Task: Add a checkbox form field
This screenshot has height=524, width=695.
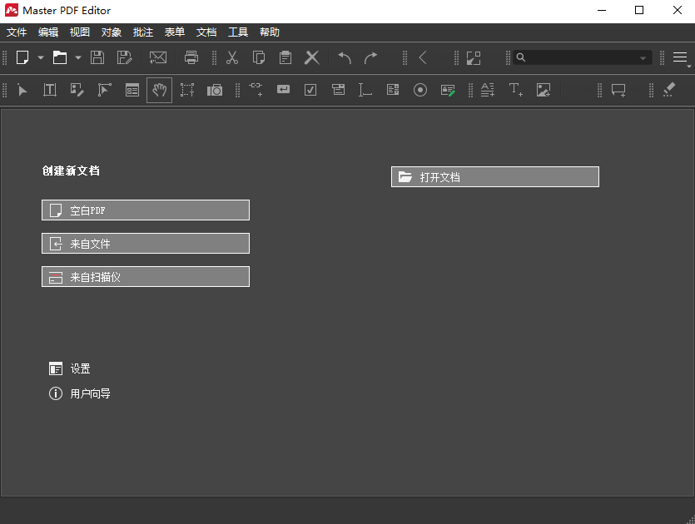Action: coord(310,90)
